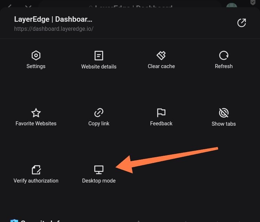260x222 pixels.
Task: Open the Settings option
Action: point(36,60)
